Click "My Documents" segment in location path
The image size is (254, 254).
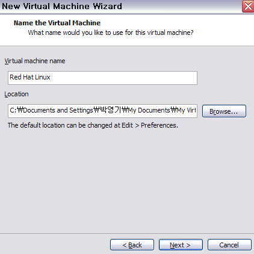(149, 110)
